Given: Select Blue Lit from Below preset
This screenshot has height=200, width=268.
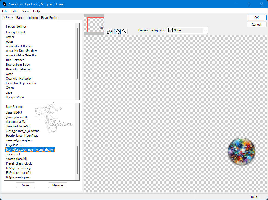Looking at the screenshot, I should [18, 65].
